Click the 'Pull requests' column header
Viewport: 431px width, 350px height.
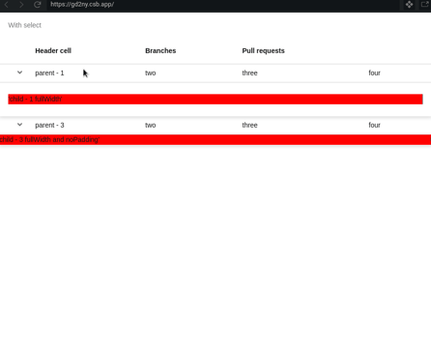point(263,50)
